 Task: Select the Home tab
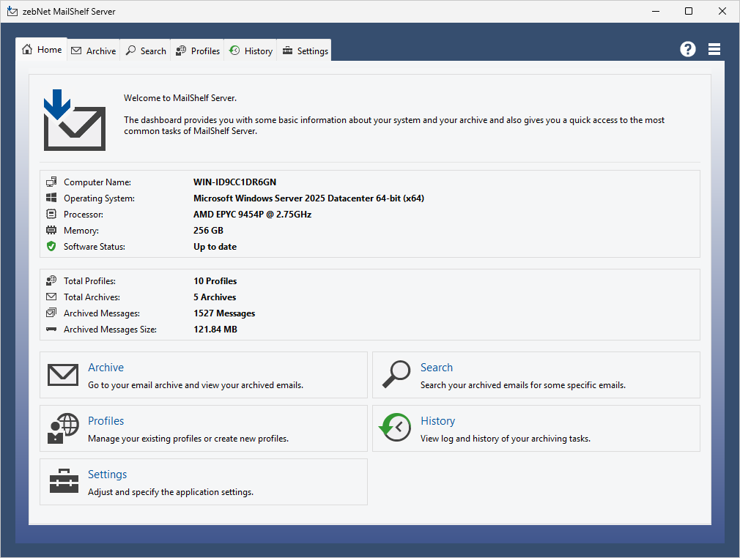(42, 50)
